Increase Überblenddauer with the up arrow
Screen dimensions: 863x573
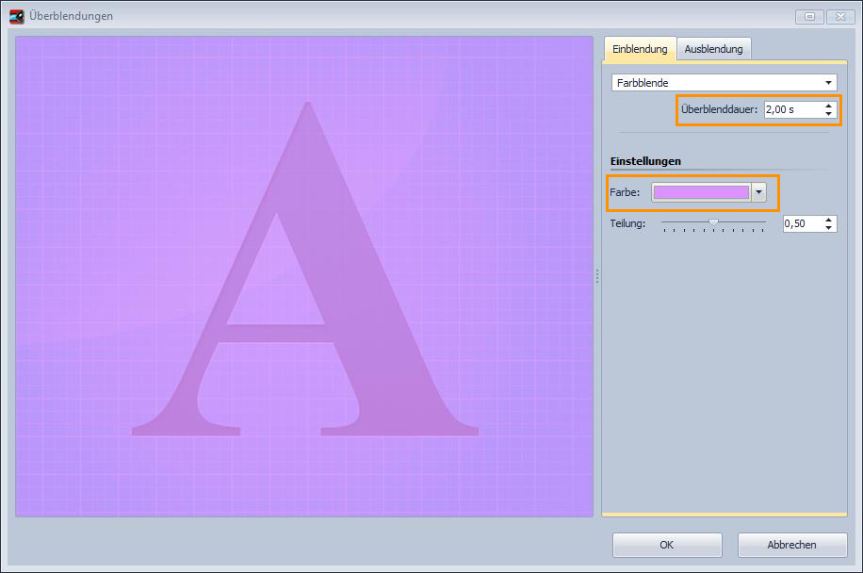(x=828, y=106)
